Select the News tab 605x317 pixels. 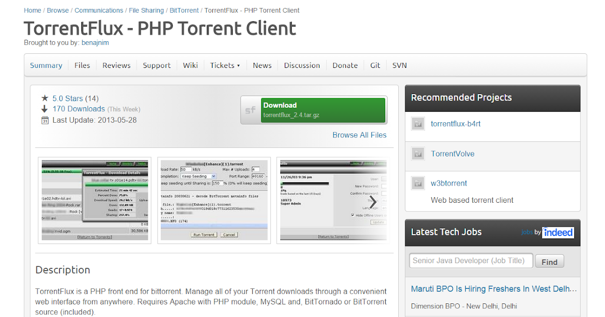(262, 65)
